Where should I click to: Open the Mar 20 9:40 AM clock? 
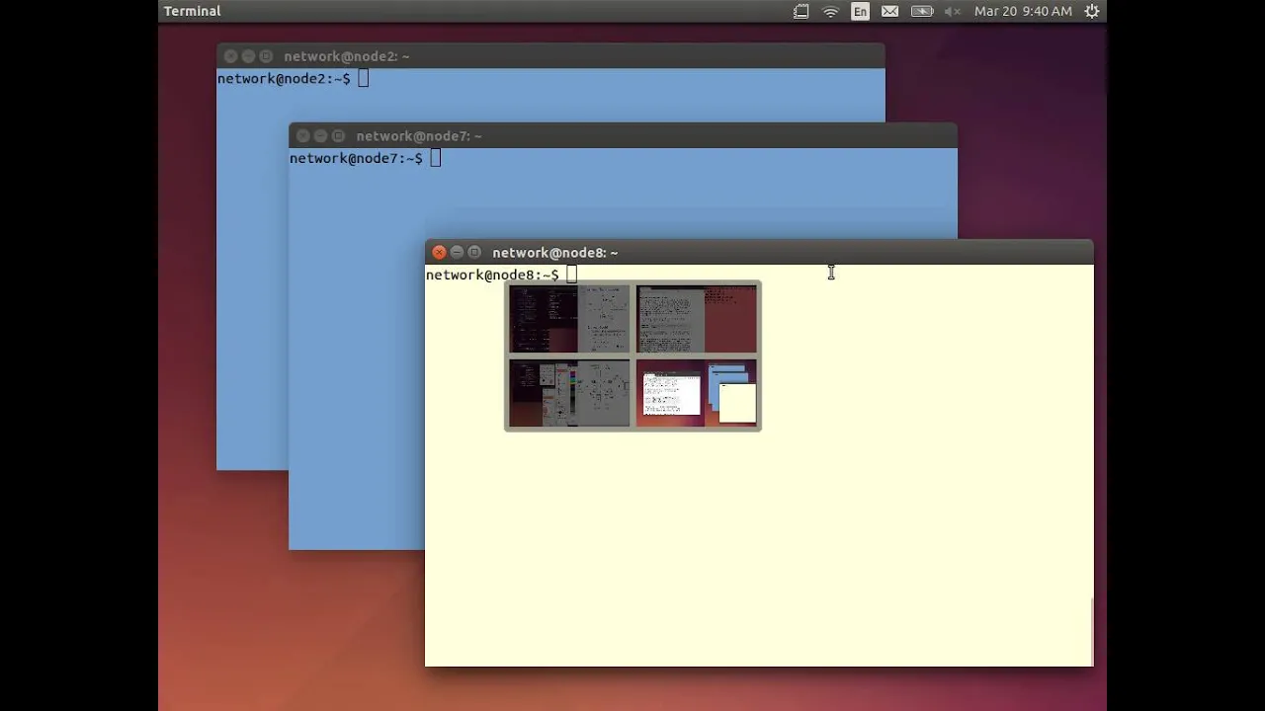click(1023, 11)
